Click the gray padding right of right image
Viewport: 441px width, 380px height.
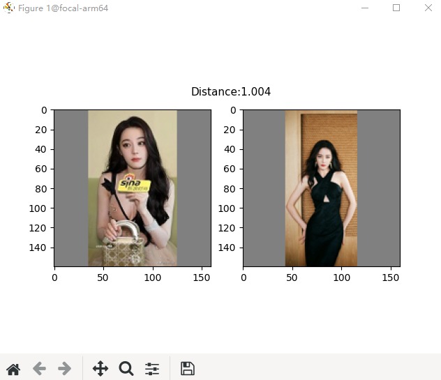point(378,188)
